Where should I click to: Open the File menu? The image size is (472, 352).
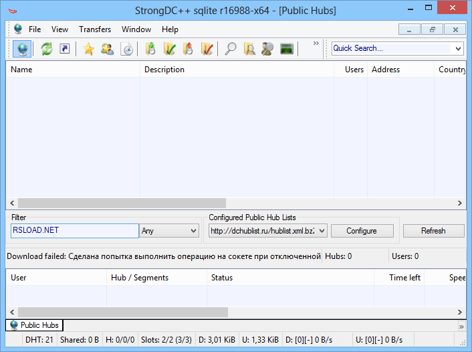coord(35,29)
